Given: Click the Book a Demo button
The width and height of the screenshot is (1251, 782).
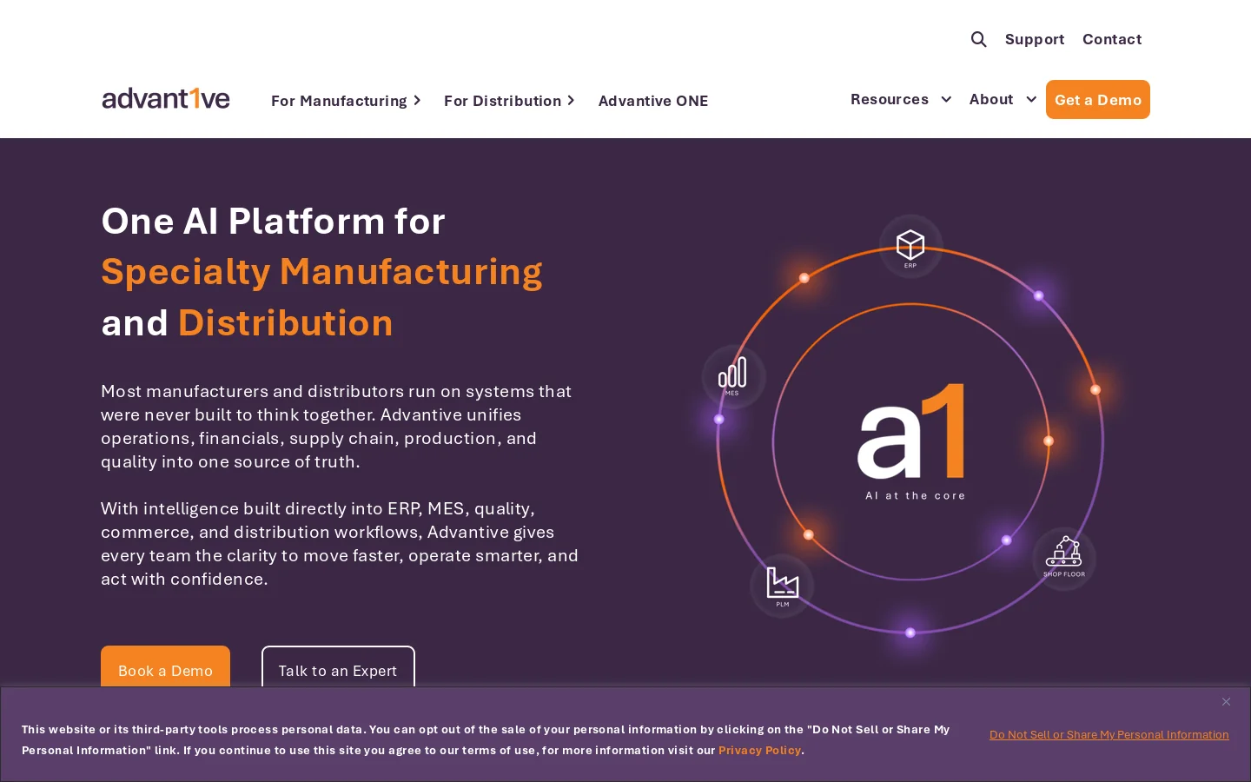Looking at the screenshot, I should point(165,666).
